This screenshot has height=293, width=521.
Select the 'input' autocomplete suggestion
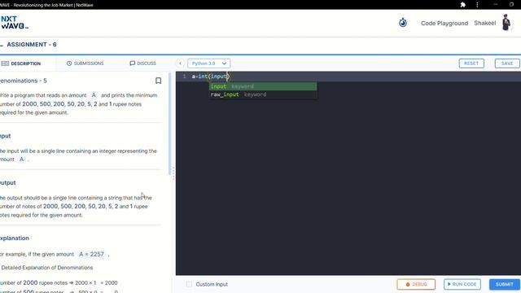pos(263,86)
